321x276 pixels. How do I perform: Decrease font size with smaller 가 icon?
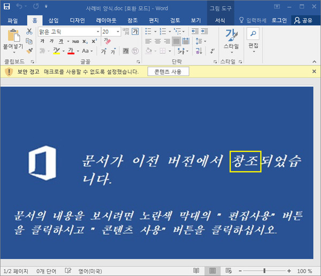click(113, 51)
